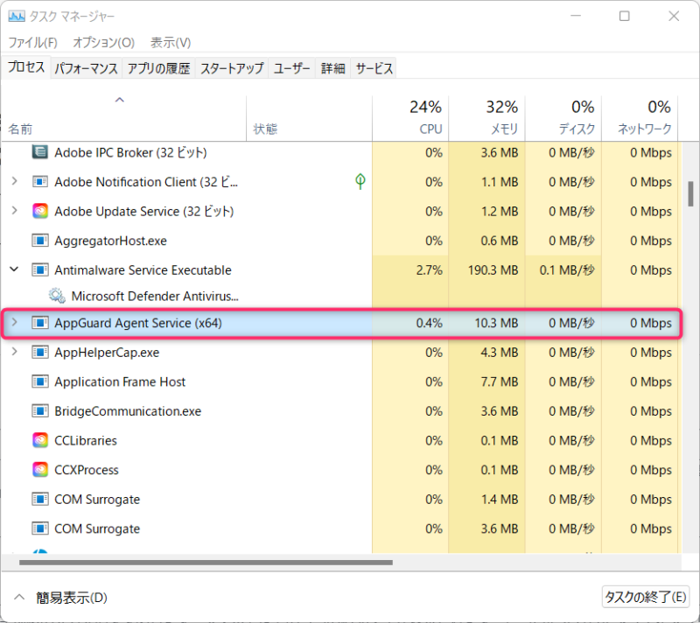The image size is (700, 623).
Task: Select the プロセス tab
Action: pyautogui.click(x=26, y=67)
